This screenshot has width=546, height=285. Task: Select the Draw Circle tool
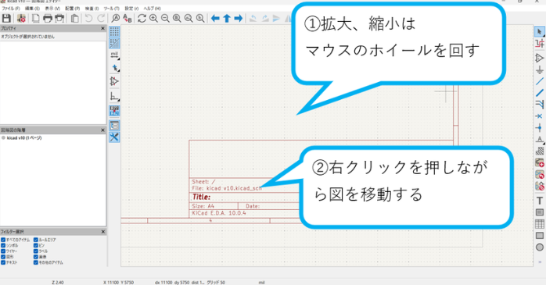click(x=540, y=247)
